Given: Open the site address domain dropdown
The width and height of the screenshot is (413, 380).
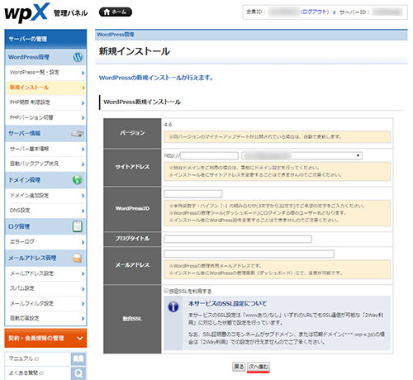Looking at the screenshot, I should 302,156.
